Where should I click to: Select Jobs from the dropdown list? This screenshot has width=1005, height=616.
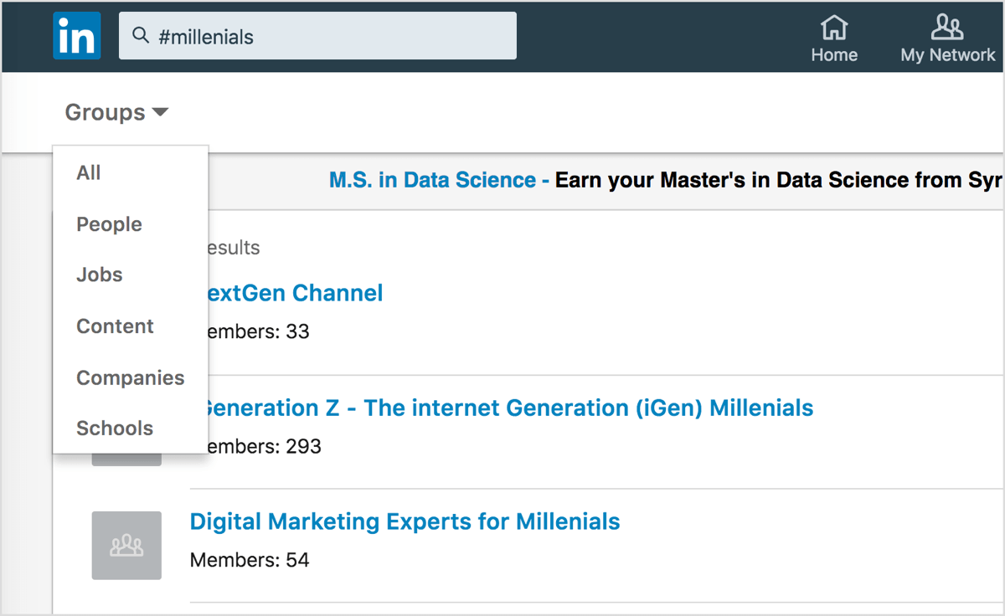(x=99, y=275)
